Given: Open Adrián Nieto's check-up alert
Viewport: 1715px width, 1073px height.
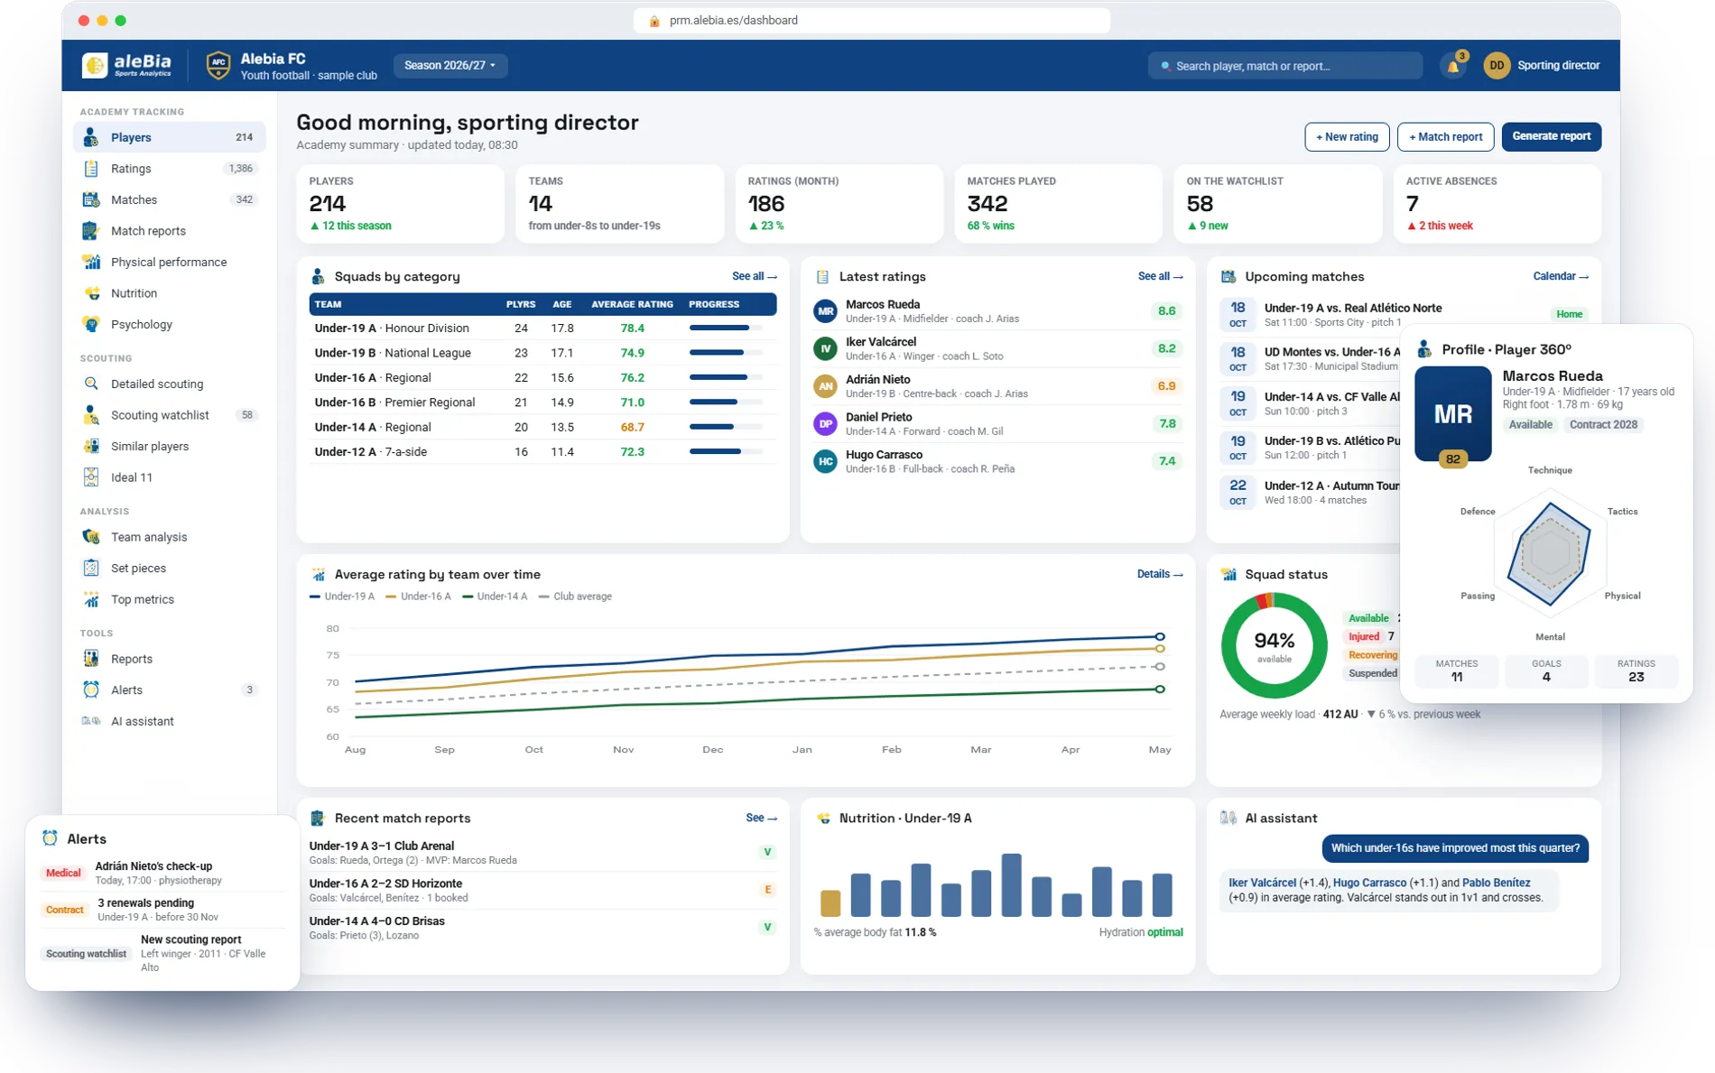Looking at the screenshot, I should click(x=162, y=873).
